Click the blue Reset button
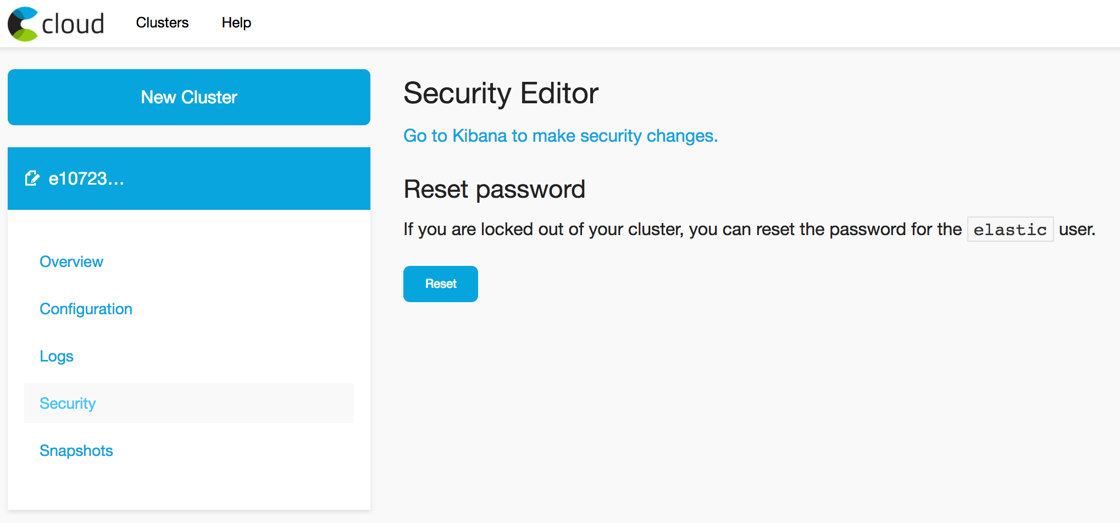 (441, 284)
